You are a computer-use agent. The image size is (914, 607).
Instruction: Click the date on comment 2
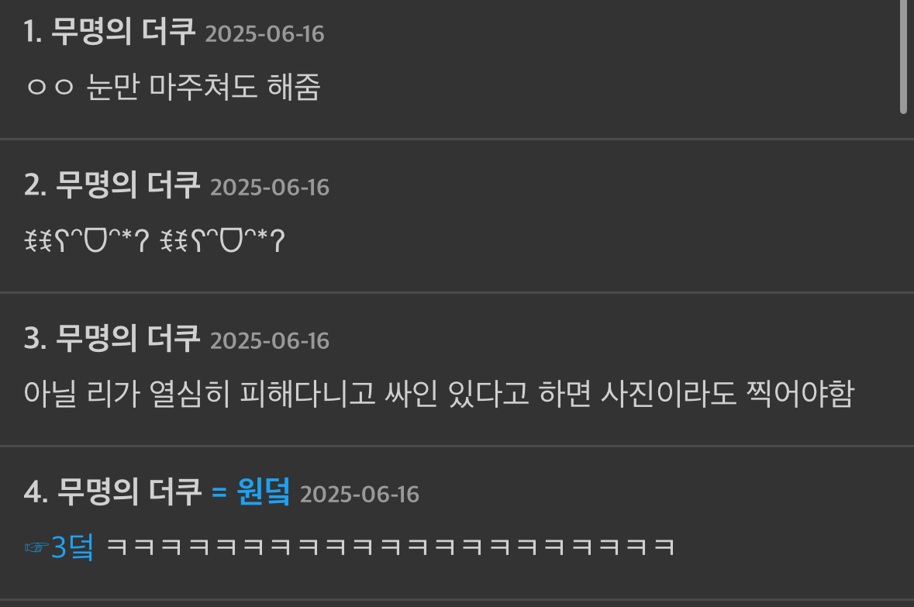(269, 187)
